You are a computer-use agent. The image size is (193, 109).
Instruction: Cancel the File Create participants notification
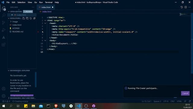click(185, 93)
